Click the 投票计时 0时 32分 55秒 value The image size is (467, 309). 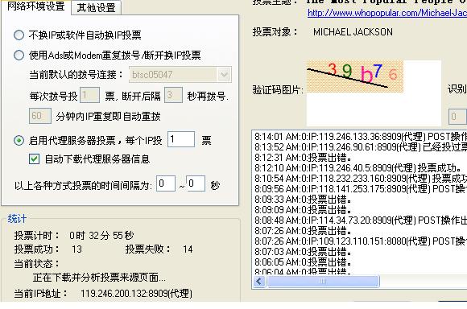coord(101,236)
